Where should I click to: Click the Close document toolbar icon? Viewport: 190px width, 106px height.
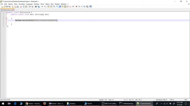[12, 6]
